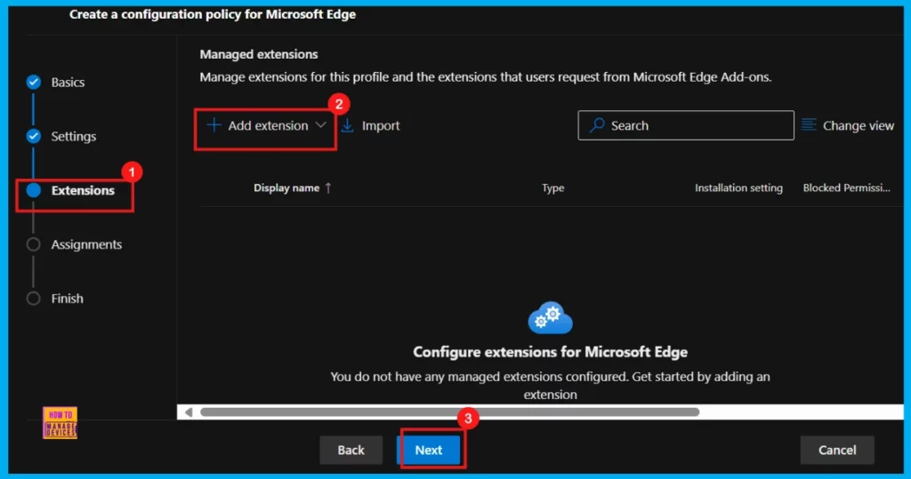Image resolution: width=911 pixels, height=479 pixels.
Task: Click the Settings step checkmark icon
Action: (x=34, y=136)
